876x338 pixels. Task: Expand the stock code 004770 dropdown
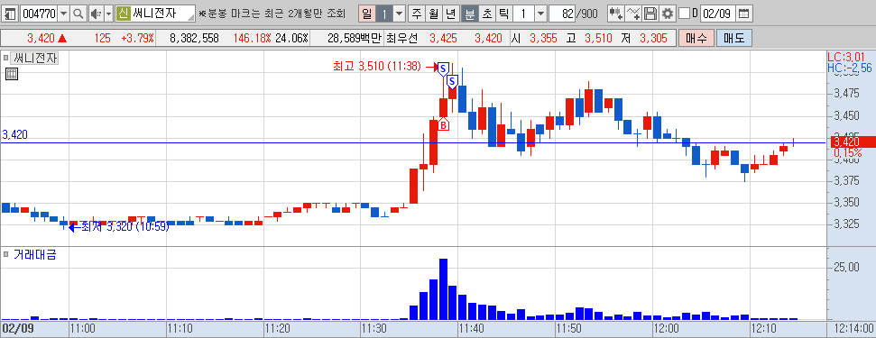[64, 14]
